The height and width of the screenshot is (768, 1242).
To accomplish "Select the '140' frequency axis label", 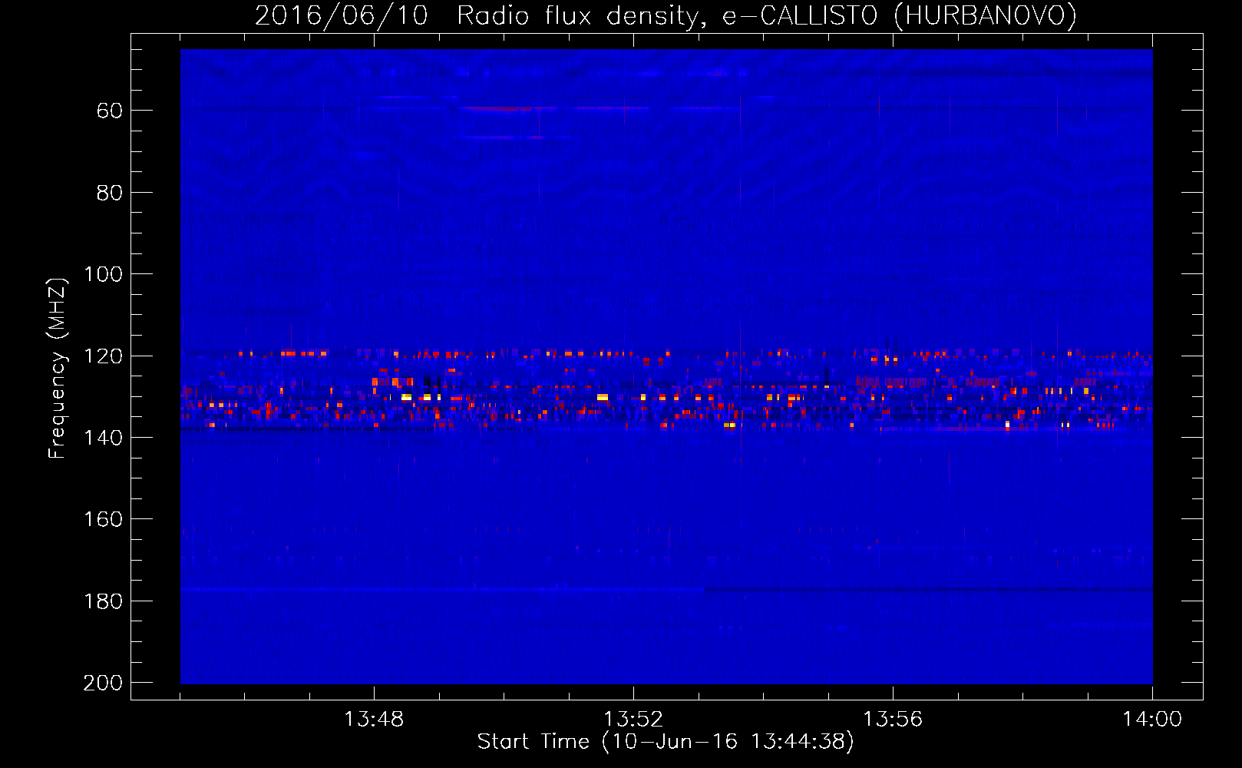I will tap(103, 438).
